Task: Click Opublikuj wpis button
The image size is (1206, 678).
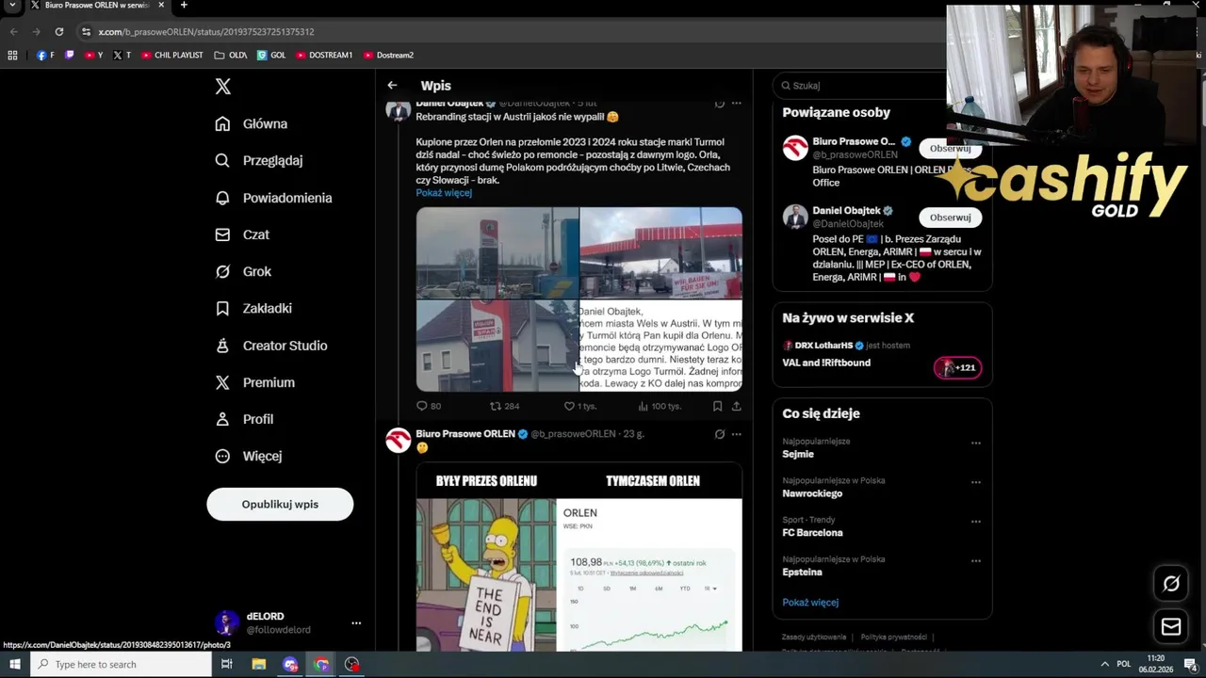Action: point(280,504)
